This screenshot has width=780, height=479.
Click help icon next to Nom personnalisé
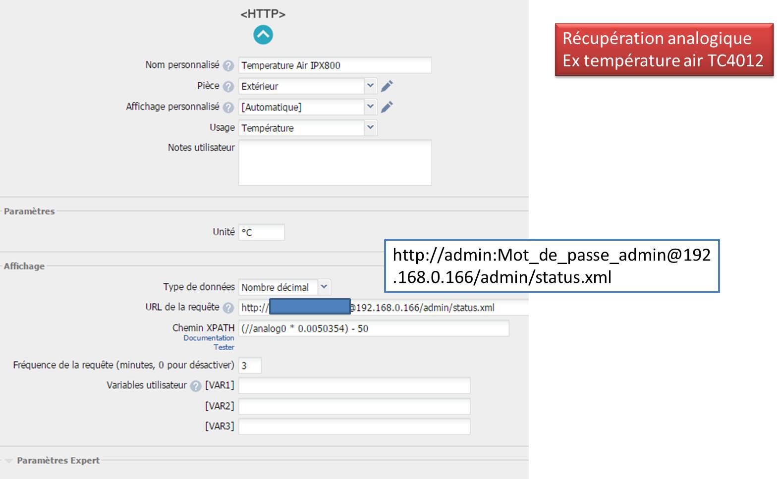pyautogui.click(x=228, y=65)
